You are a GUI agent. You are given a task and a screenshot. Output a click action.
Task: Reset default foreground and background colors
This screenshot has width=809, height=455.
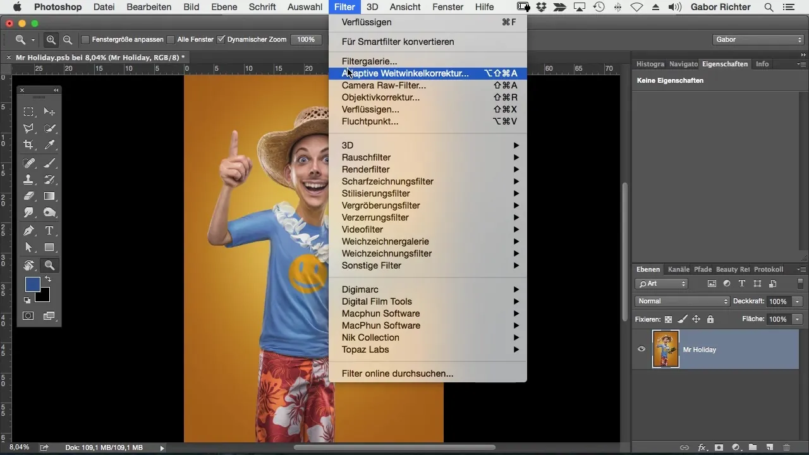(x=27, y=300)
